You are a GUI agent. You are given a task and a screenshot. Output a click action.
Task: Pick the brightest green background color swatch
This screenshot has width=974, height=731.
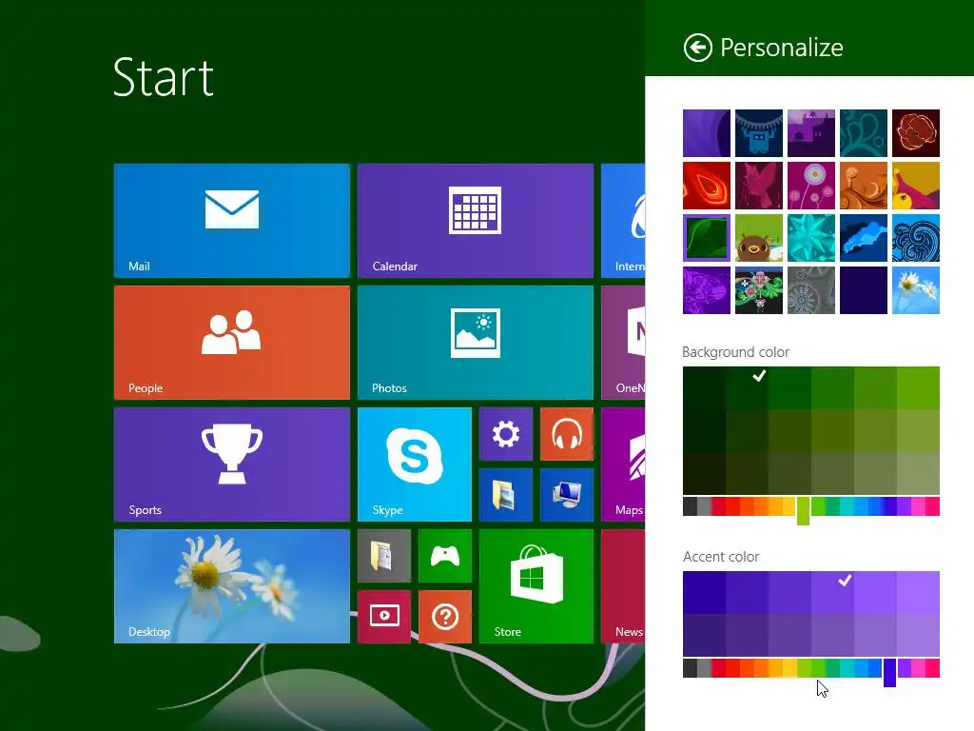click(918, 388)
